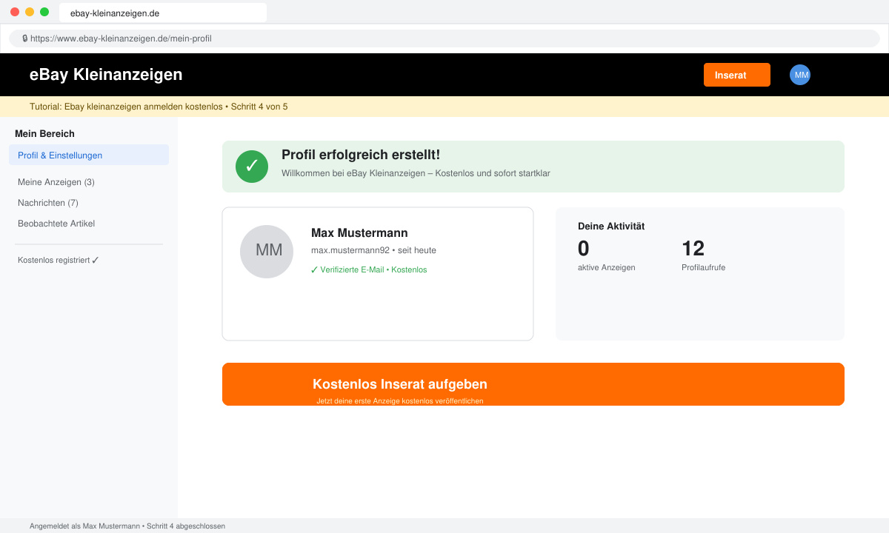
Task: Open Nachrichten (7)
Action: [48, 202]
